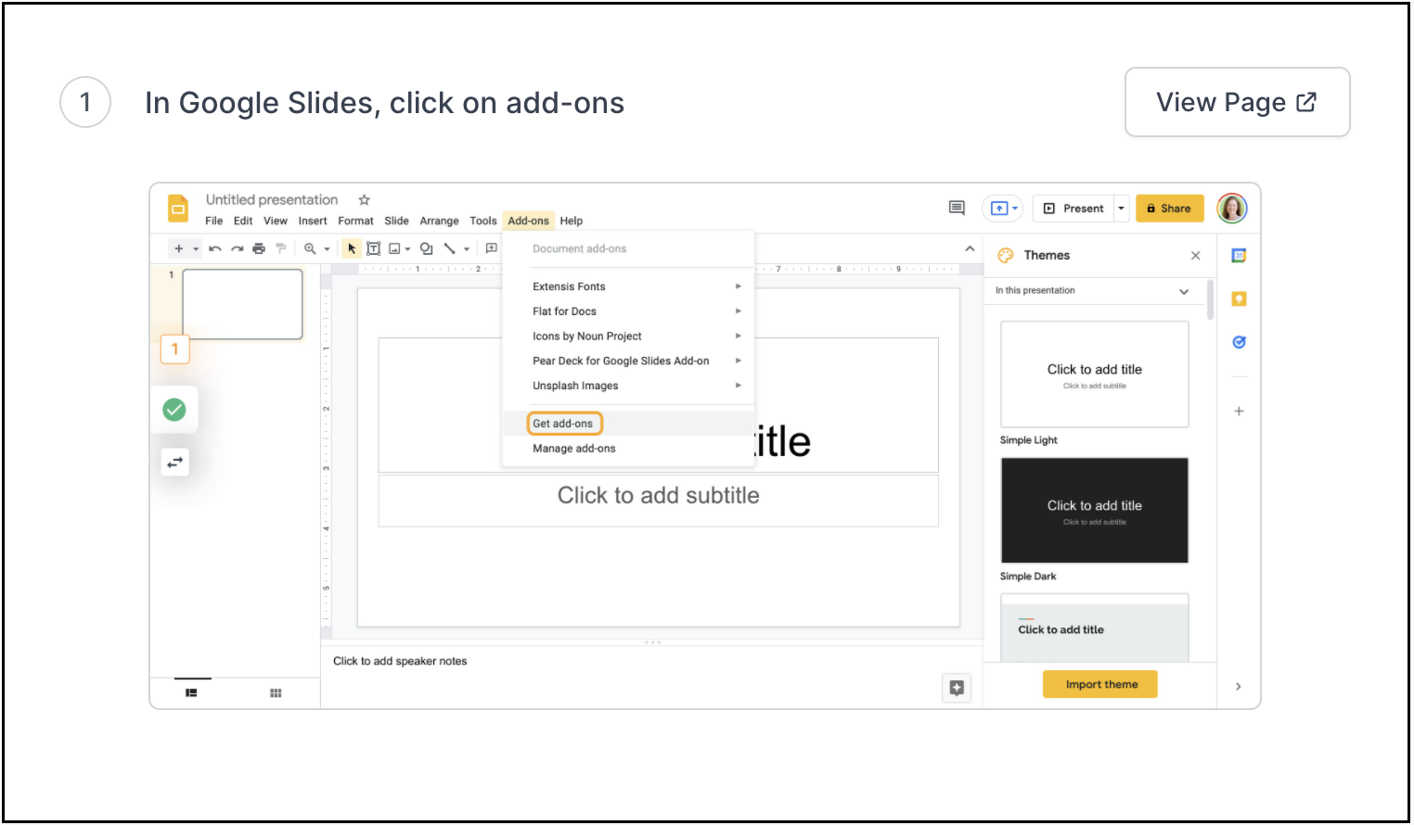Open the Share dialog
The height and width of the screenshot is (825, 1414).
tap(1169, 208)
